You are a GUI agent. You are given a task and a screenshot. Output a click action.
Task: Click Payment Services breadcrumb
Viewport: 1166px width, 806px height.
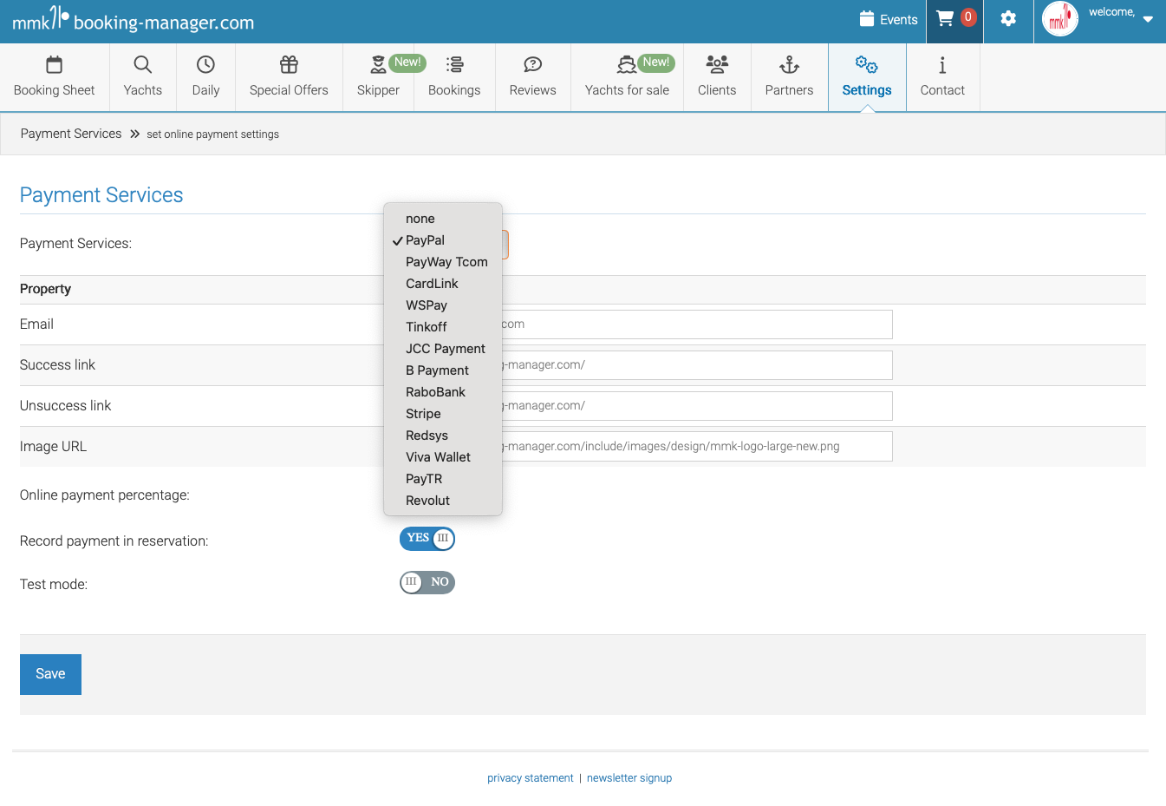[x=71, y=134]
